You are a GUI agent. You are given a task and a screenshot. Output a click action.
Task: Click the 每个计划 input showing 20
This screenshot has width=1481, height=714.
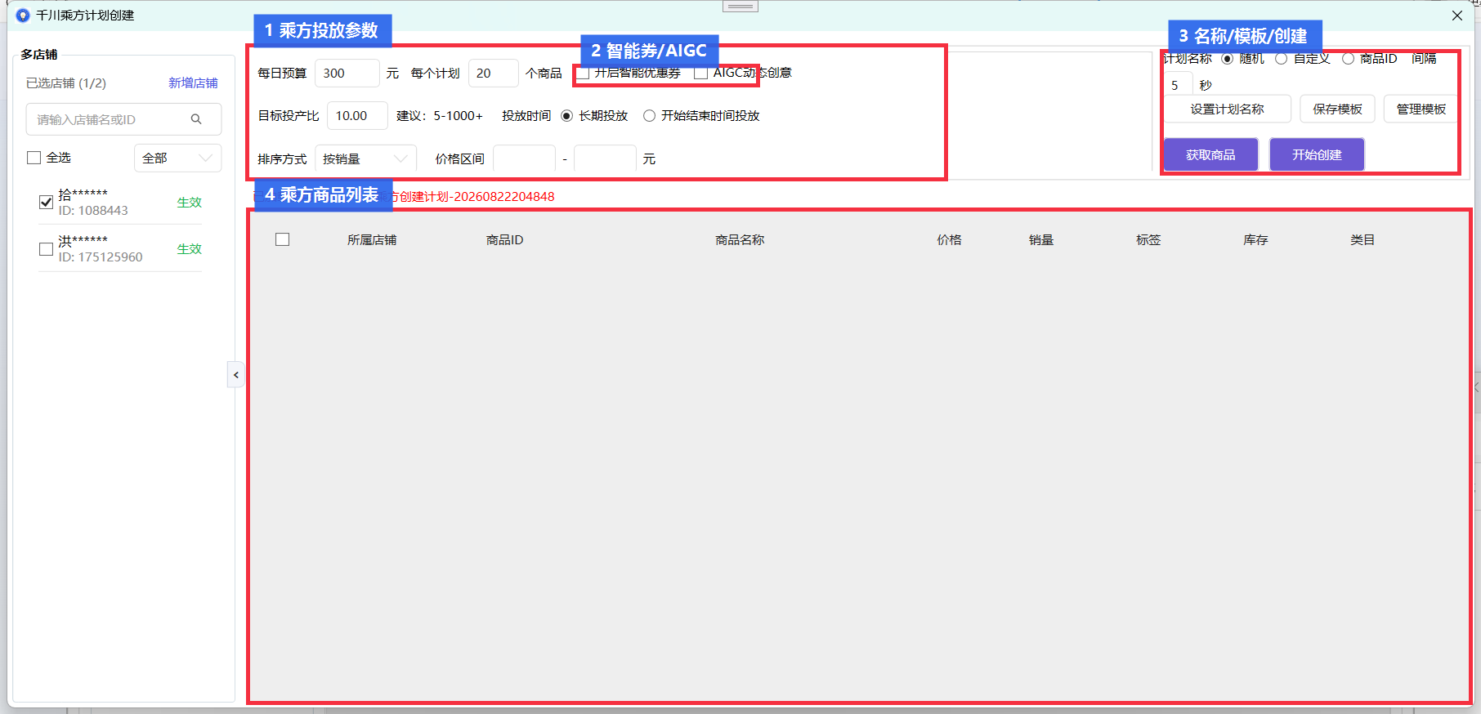(x=493, y=73)
